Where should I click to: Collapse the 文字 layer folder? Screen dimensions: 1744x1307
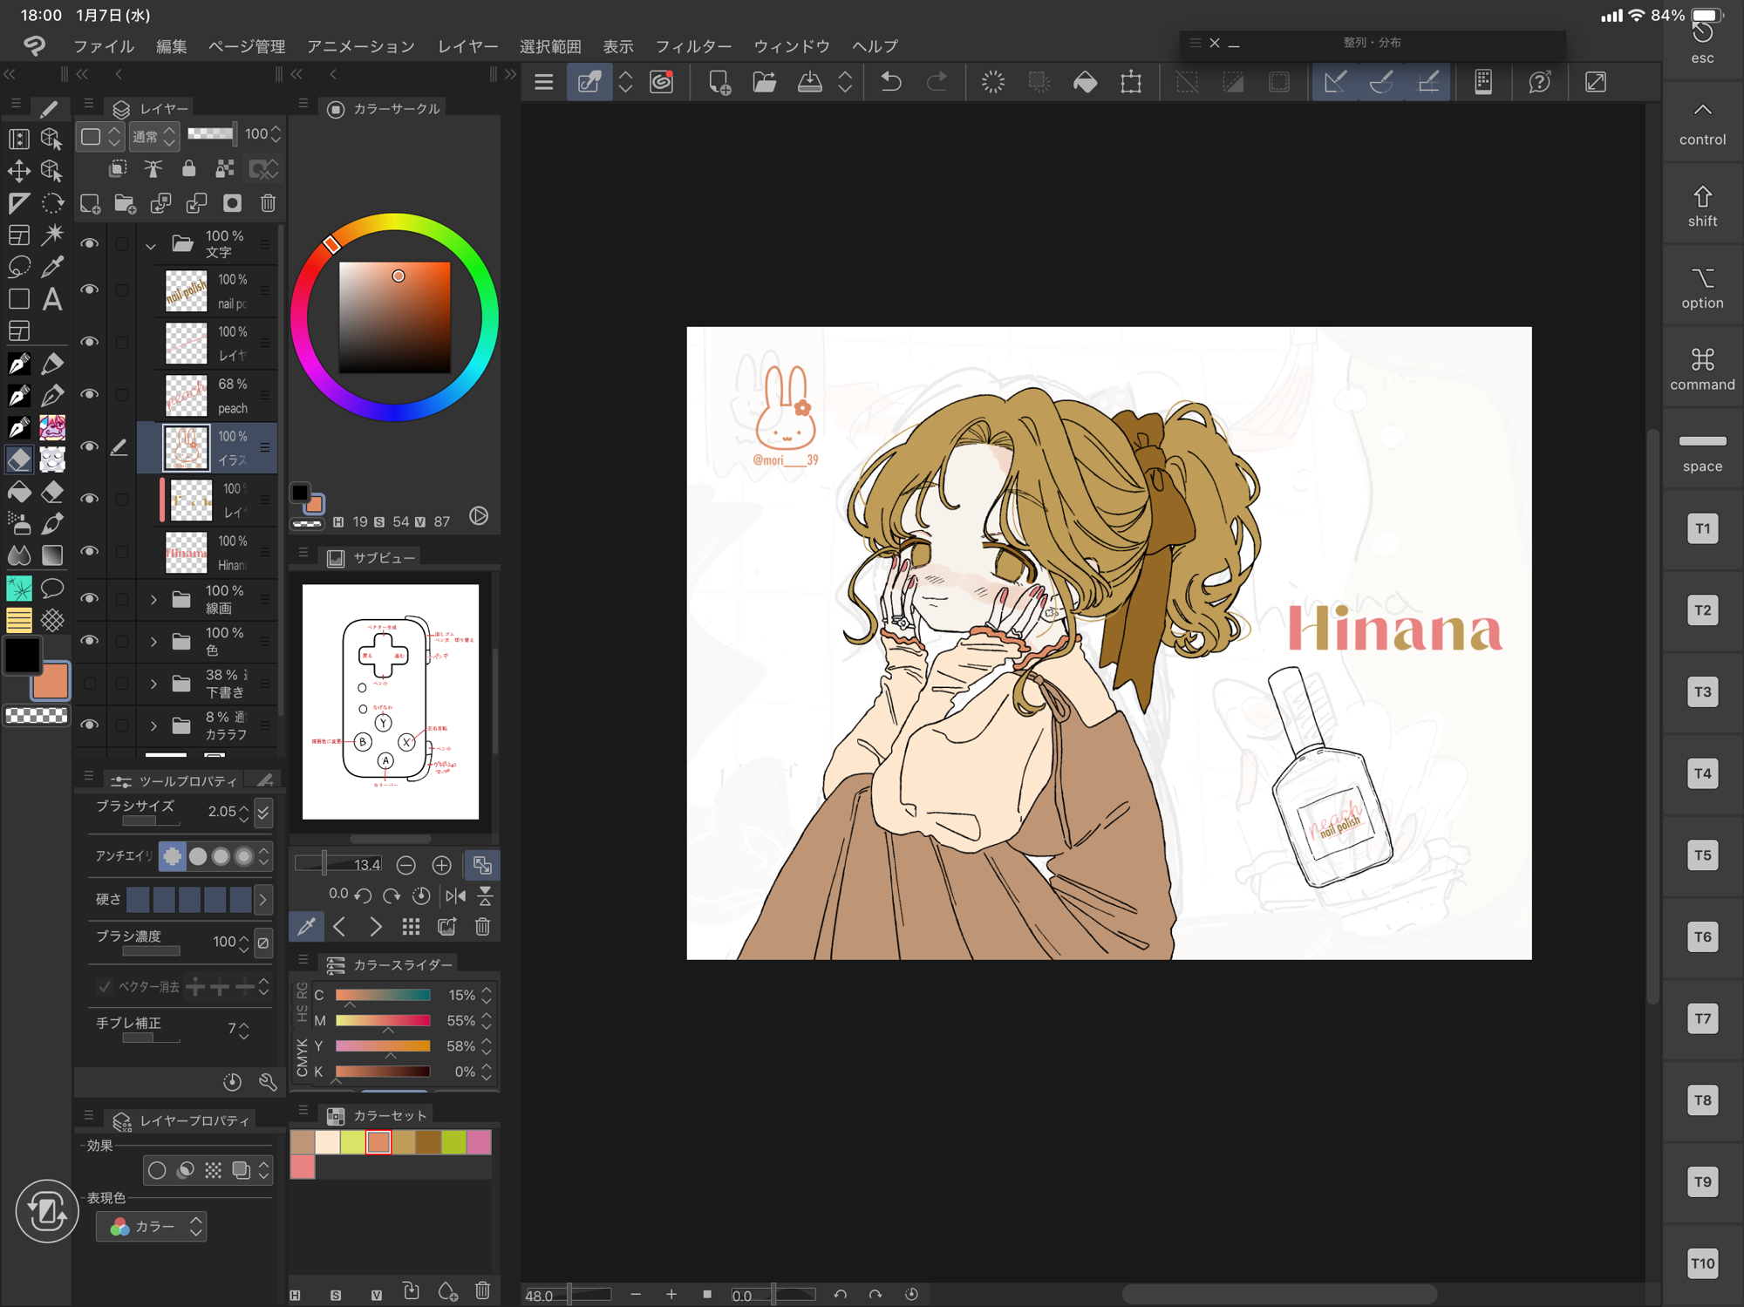tap(151, 245)
